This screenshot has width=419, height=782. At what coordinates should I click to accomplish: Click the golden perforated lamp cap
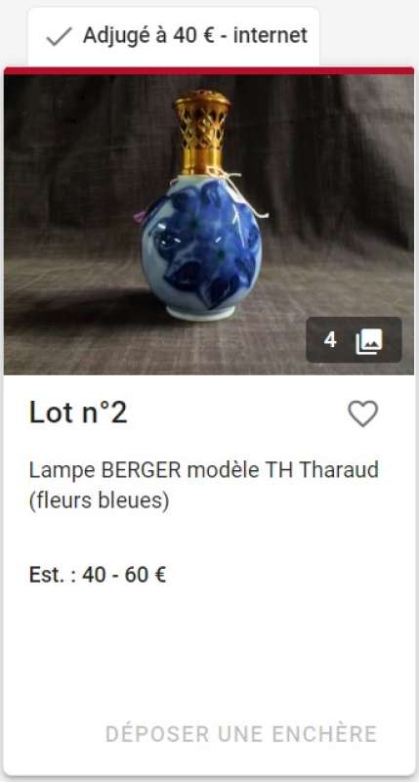coord(202,131)
